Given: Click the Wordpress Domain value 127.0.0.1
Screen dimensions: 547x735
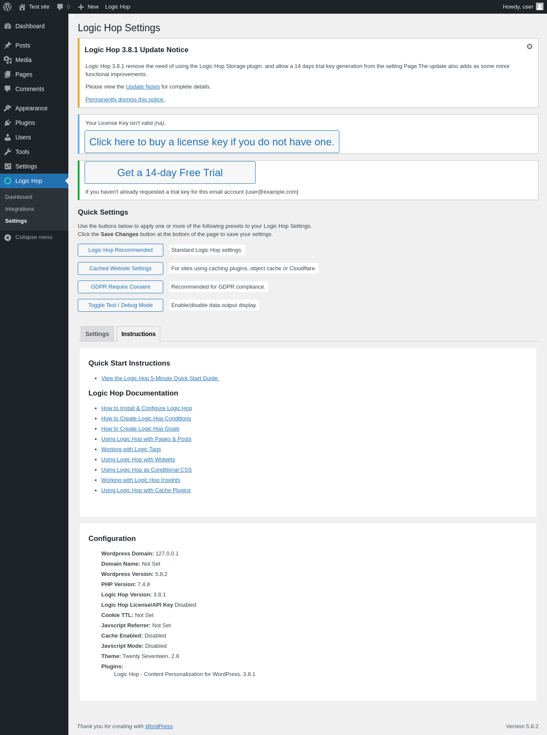Looking at the screenshot, I should tap(167, 554).
